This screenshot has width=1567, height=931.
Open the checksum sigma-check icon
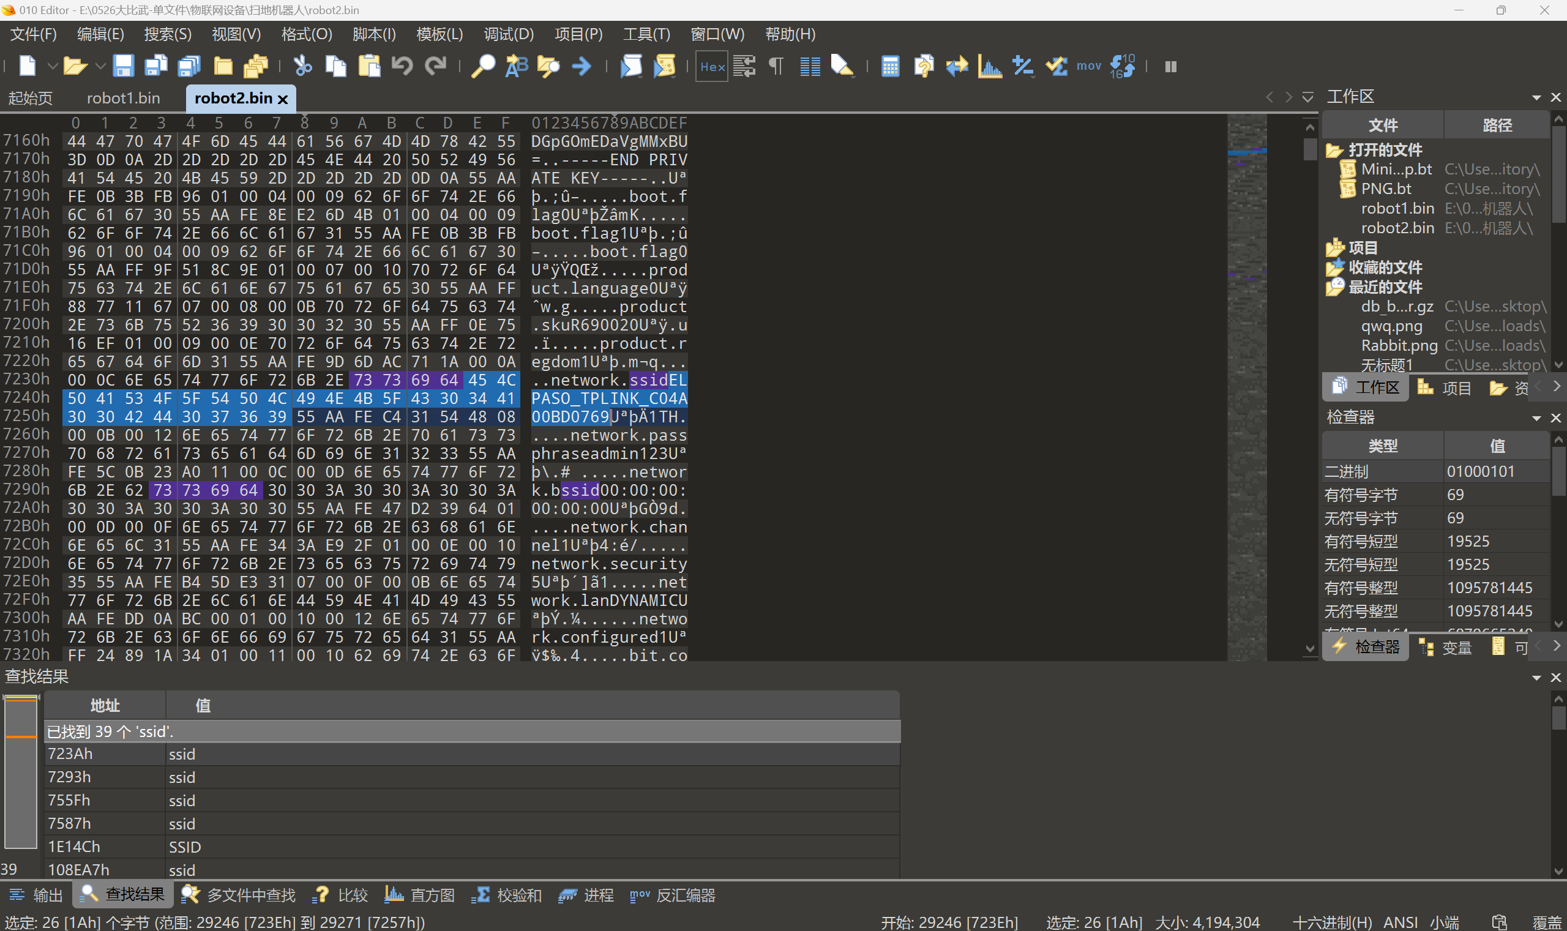[x=1057, y=66]
